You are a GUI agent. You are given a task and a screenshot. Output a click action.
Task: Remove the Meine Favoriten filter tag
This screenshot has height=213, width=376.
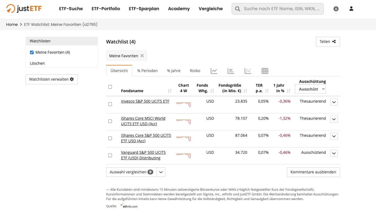142,56
